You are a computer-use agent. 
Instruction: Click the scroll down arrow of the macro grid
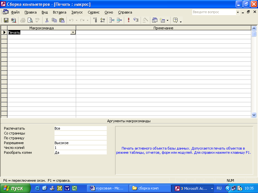[x=254, y=115]
